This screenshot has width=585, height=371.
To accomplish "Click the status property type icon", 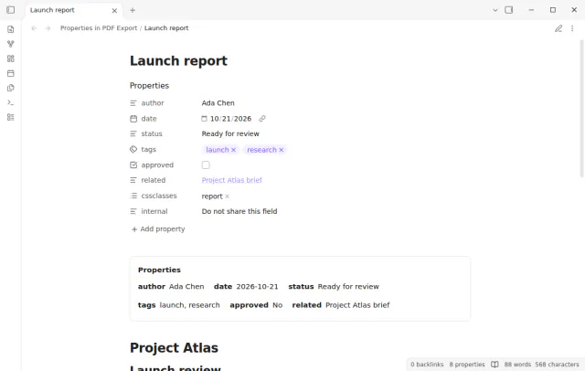I will coord(133,133).
